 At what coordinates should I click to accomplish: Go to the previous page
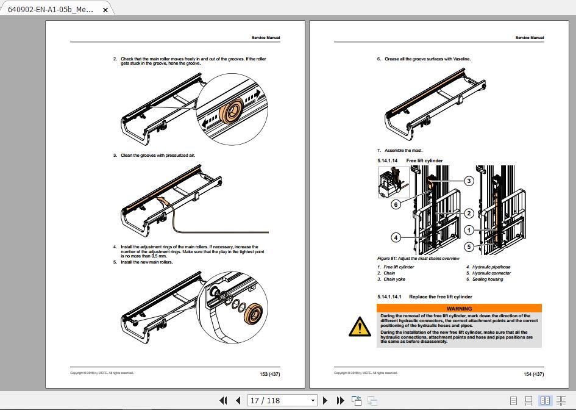(x=238, y=400)
